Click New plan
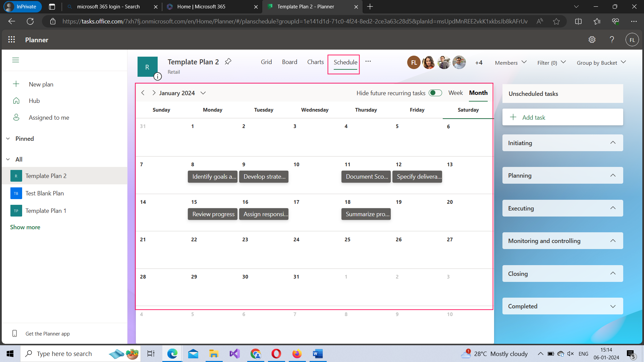644x362 pixels. [41, 84]
